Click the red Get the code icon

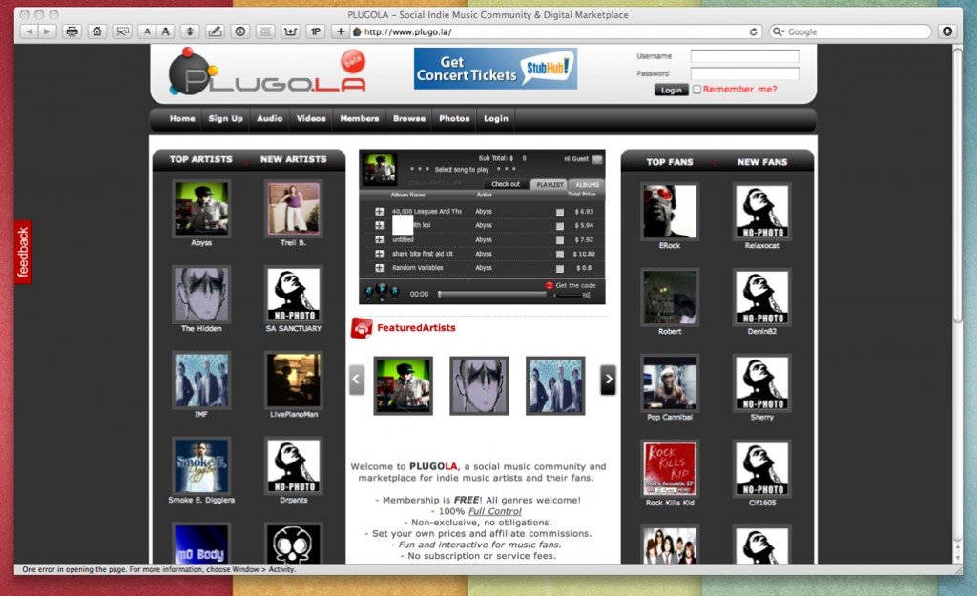click(549, 286)
